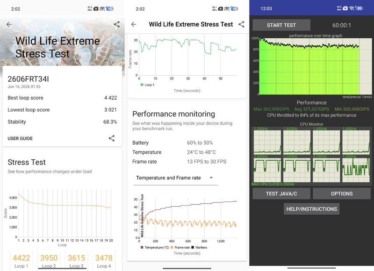Tap the date Jun 16, 2026 01:55
Viewport: 374px width, 271px height.
(x=24, y=86)
